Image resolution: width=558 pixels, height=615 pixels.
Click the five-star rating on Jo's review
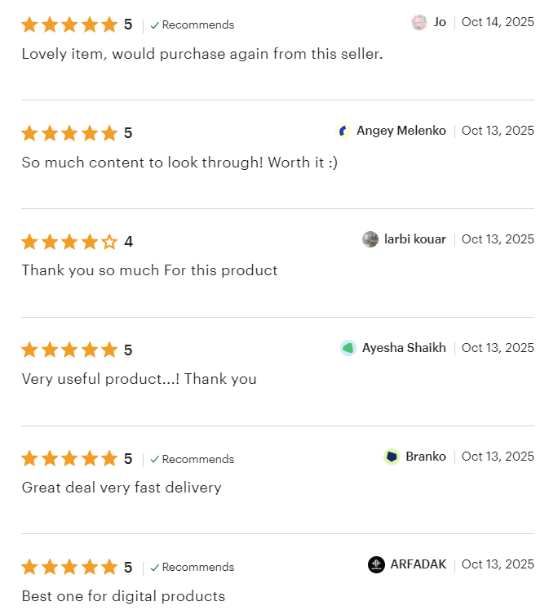click(x=69, y=25)
